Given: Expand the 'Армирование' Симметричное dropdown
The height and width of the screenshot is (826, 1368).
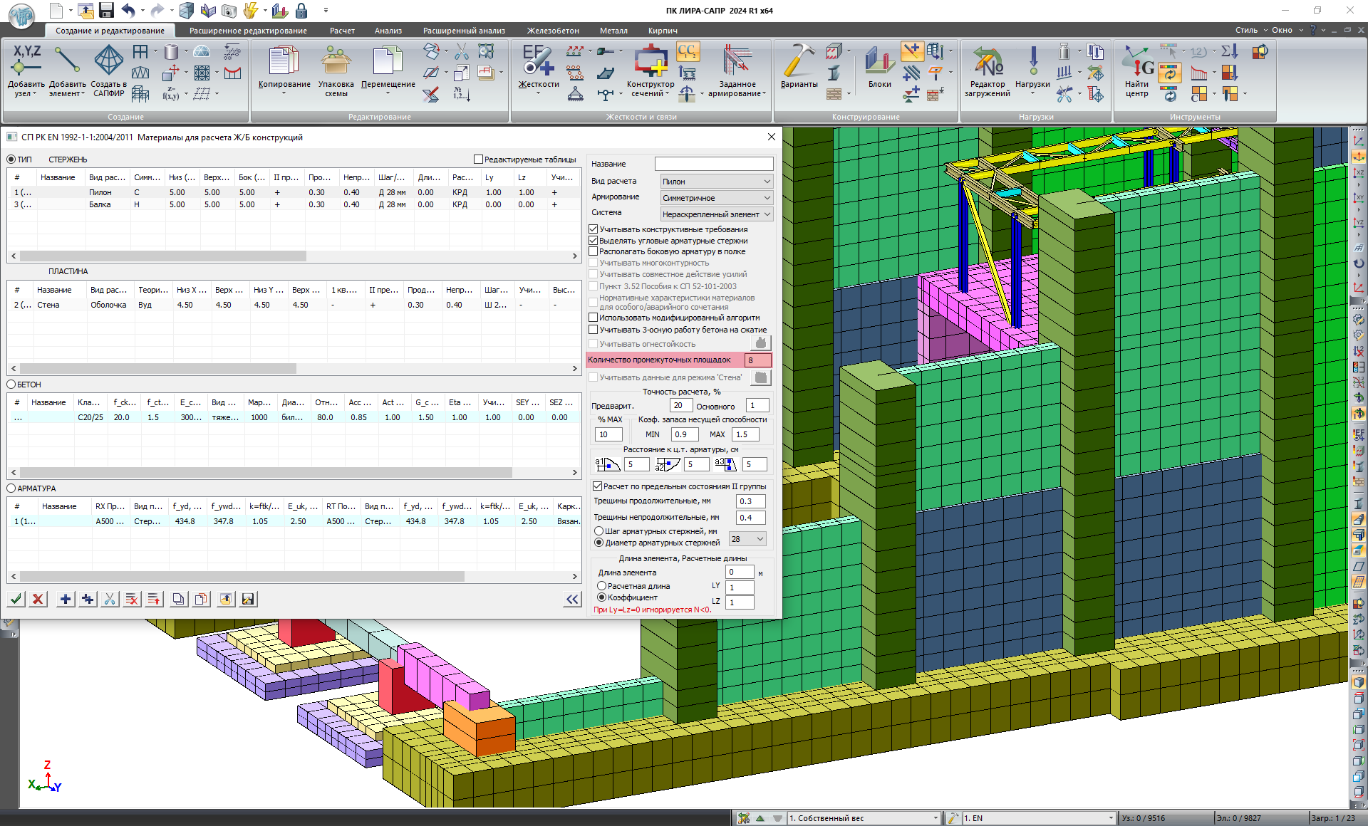Looking at the screenshot, I should pyautogui.click(x=716, y=198).
